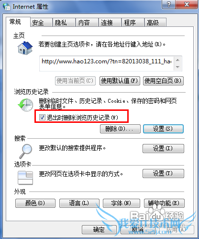Screen dimensions: 199x239
Task: Click the up arrow in the homepage URL box
Action: [178, 60]
